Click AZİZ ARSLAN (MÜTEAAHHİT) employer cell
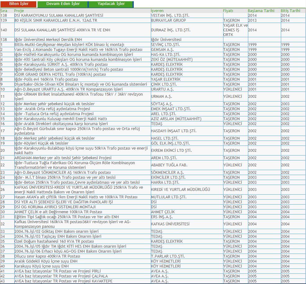Image resolution: width=306 pixels, height=284 pixels. pyautogui.click(x=187, y=119)
